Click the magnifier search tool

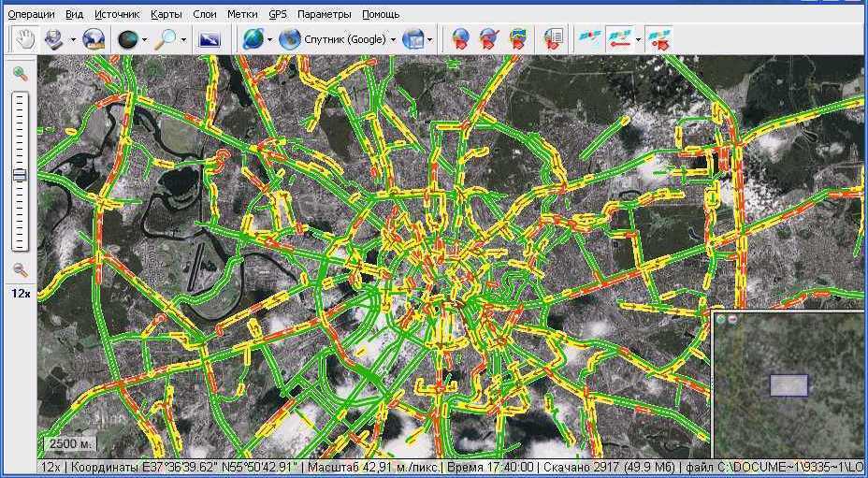click(x=166, y=38)
